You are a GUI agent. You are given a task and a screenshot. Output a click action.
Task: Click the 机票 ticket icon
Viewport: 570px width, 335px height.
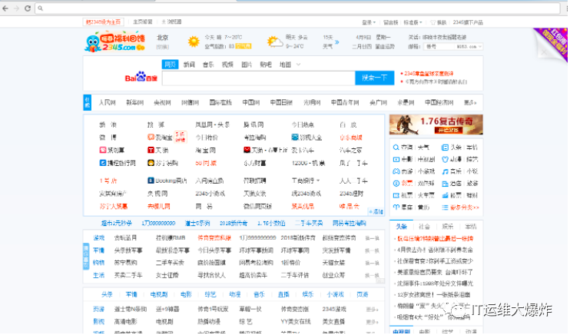(x=396, y=195)
